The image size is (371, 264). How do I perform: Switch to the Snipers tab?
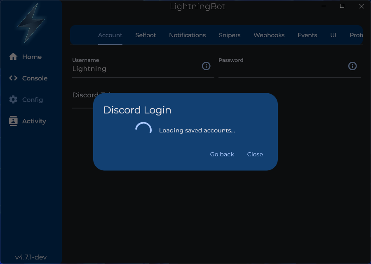pos(230,35)
